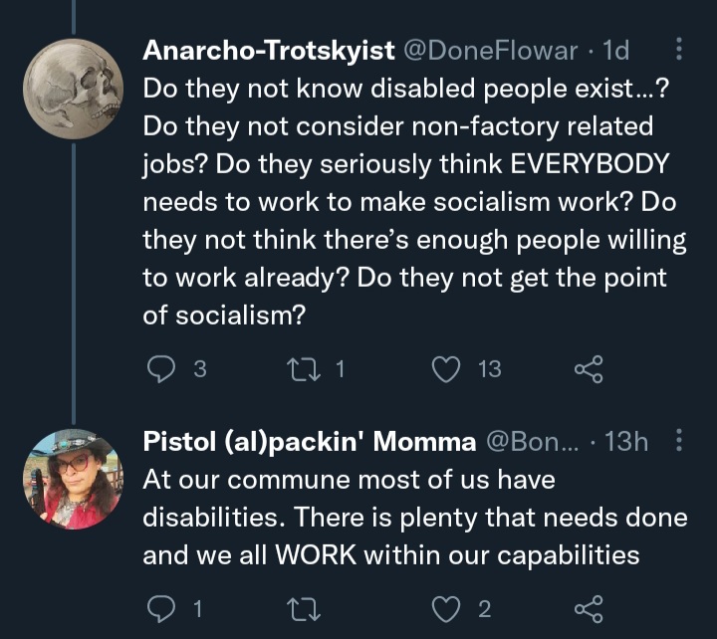Image resolution: width=717 pixels, height=639 pixels.
Task: Share Anarcho-Trotskyist's tweet
Action: [589, 369]
